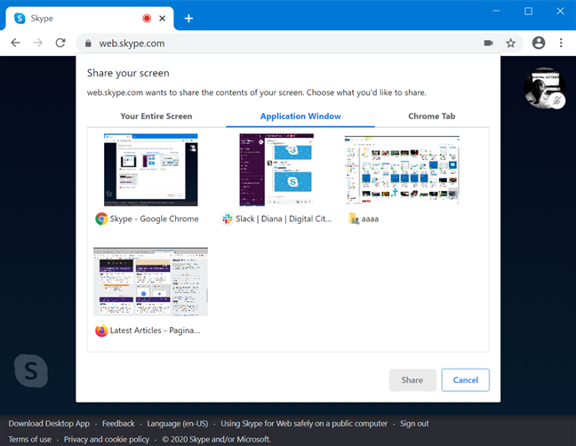Click the 'Skype - Google Chrome' label
Image resolution: width=576 pixels, height=446 pixels.
coord(155,219)
